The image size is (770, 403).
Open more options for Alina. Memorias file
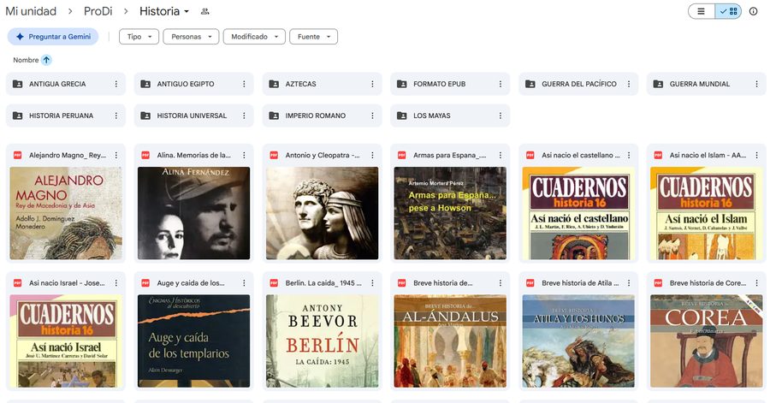pos(244,155)
